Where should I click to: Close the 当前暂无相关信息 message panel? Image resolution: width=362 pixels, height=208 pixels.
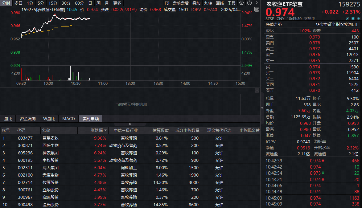(257, 90)
